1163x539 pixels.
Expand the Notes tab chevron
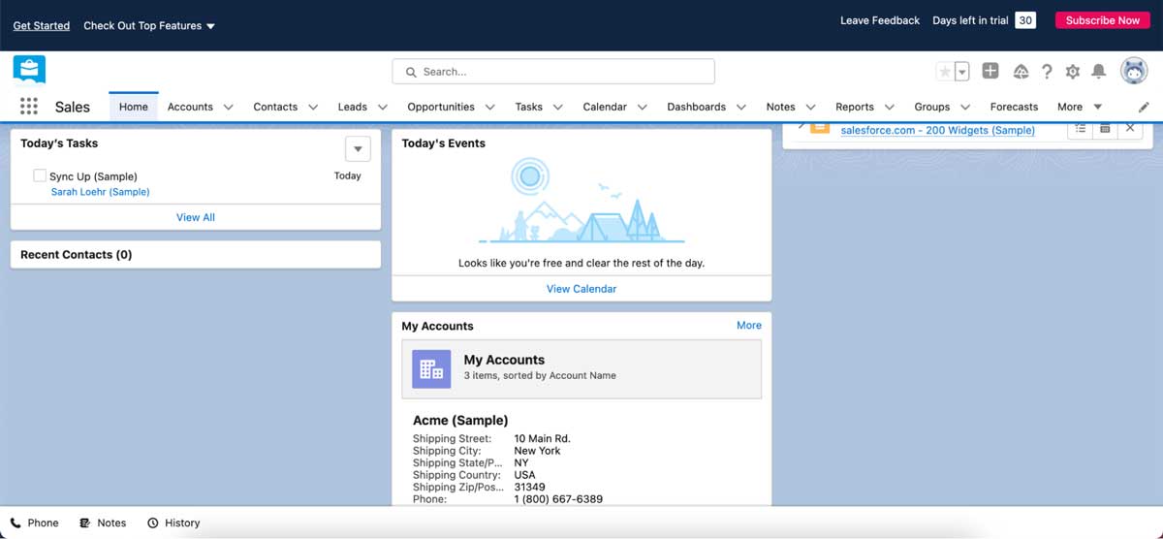[811, 107]
